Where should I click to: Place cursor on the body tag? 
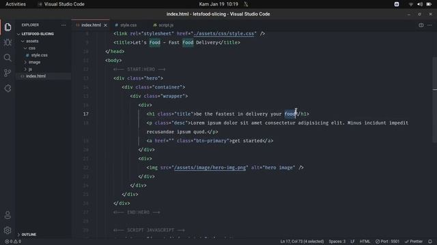coord(113,61)
